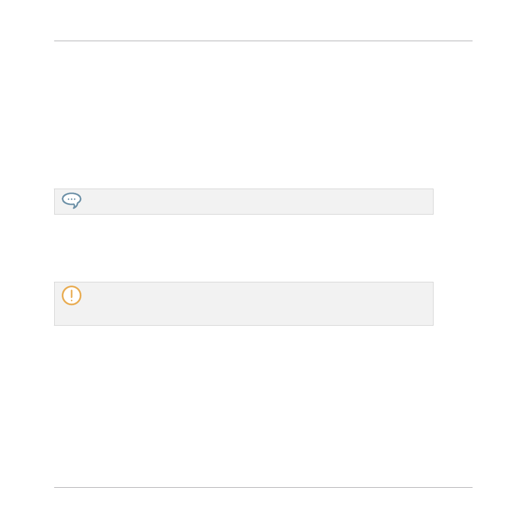Click the empty page area above the tip box
The image size is (517, 517).
point(263,115)
